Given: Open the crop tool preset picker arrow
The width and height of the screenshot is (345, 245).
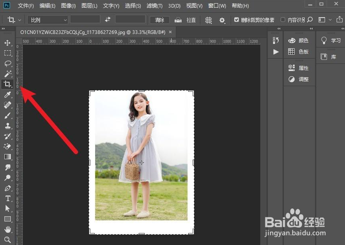Looking at the screenshot, I should pyautogui.click(x=20, y=20).
